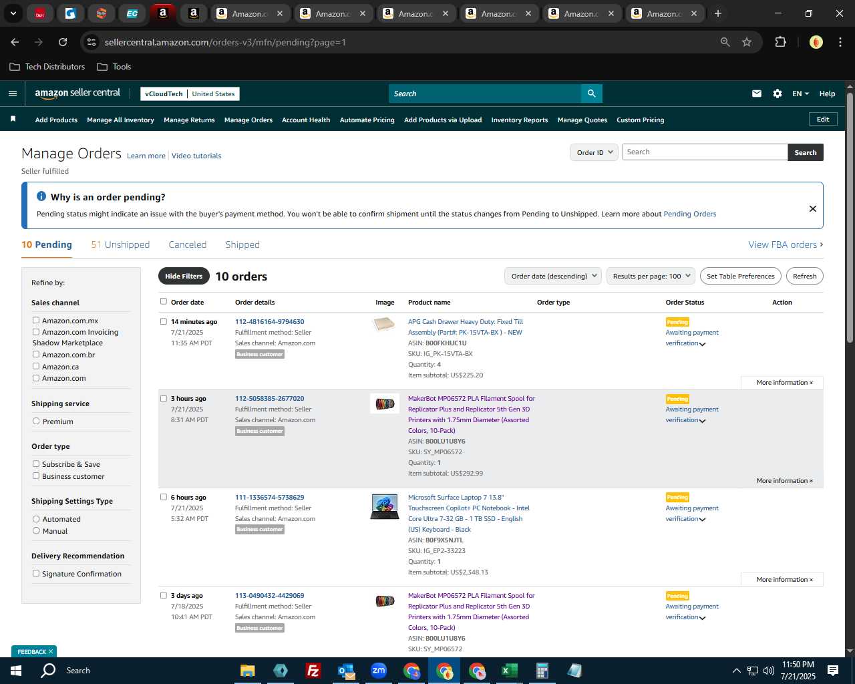
Task: Open the Seller Central hamburger menu
Action: tap(12, 94)
